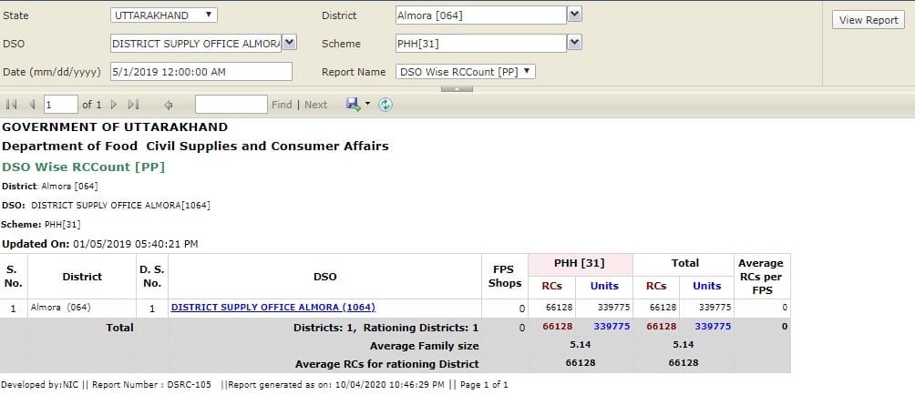Go to first page of report
This screenshot has height=405, width=915.
(12, 105)
